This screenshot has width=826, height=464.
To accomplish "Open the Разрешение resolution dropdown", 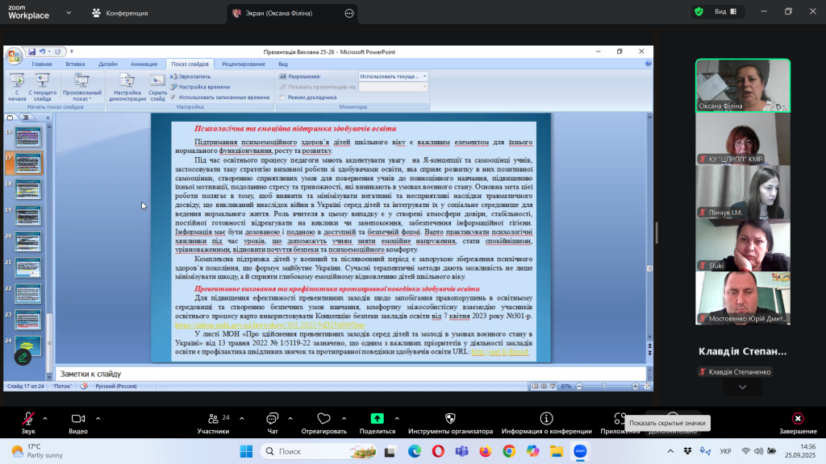I will (393, 77).
